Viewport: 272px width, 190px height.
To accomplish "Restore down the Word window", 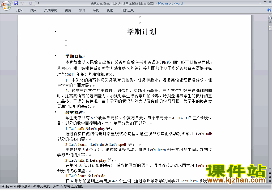I will coord(265,2).
